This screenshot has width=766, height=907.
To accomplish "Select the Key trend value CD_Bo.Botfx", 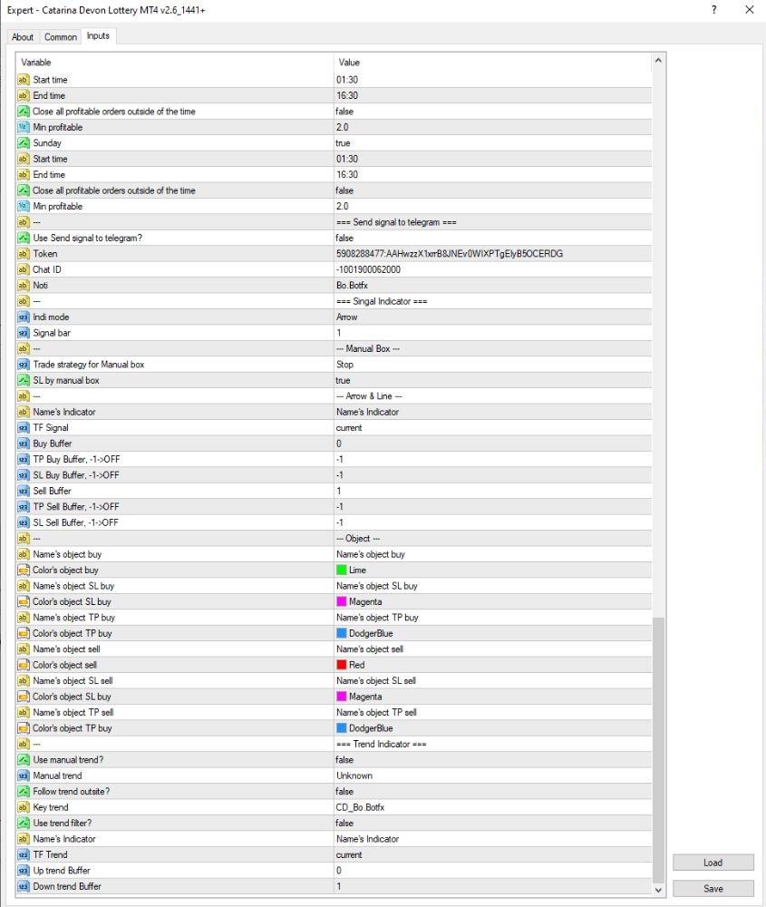I will click(x=360, y=807).
